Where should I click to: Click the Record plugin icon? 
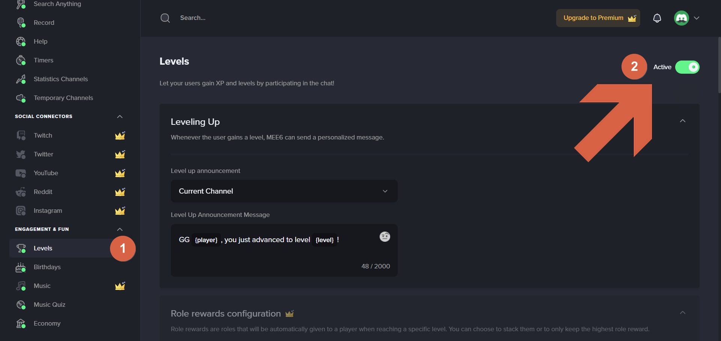point(21,23)
